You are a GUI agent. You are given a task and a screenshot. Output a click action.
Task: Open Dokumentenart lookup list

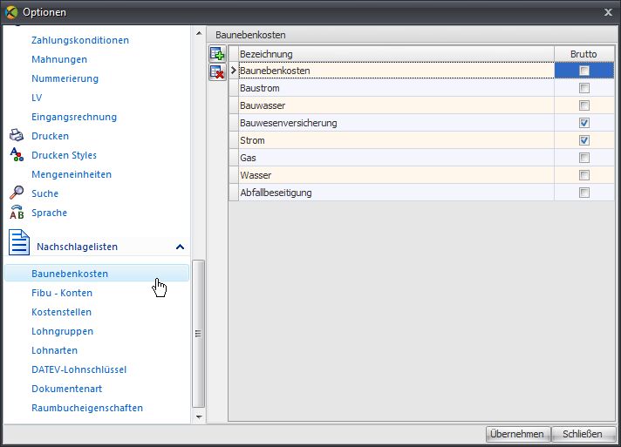tap(67, 389)
